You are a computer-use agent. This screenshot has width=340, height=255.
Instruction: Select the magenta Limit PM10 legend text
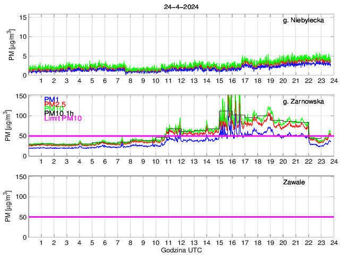(63, 118)
